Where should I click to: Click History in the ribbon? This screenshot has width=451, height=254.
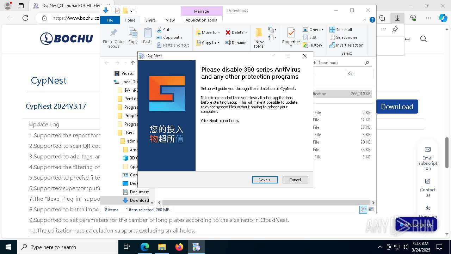pyautogui.click(x=313, y=45)
